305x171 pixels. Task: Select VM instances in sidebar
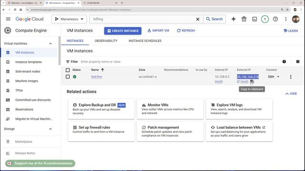pos(29,53)
